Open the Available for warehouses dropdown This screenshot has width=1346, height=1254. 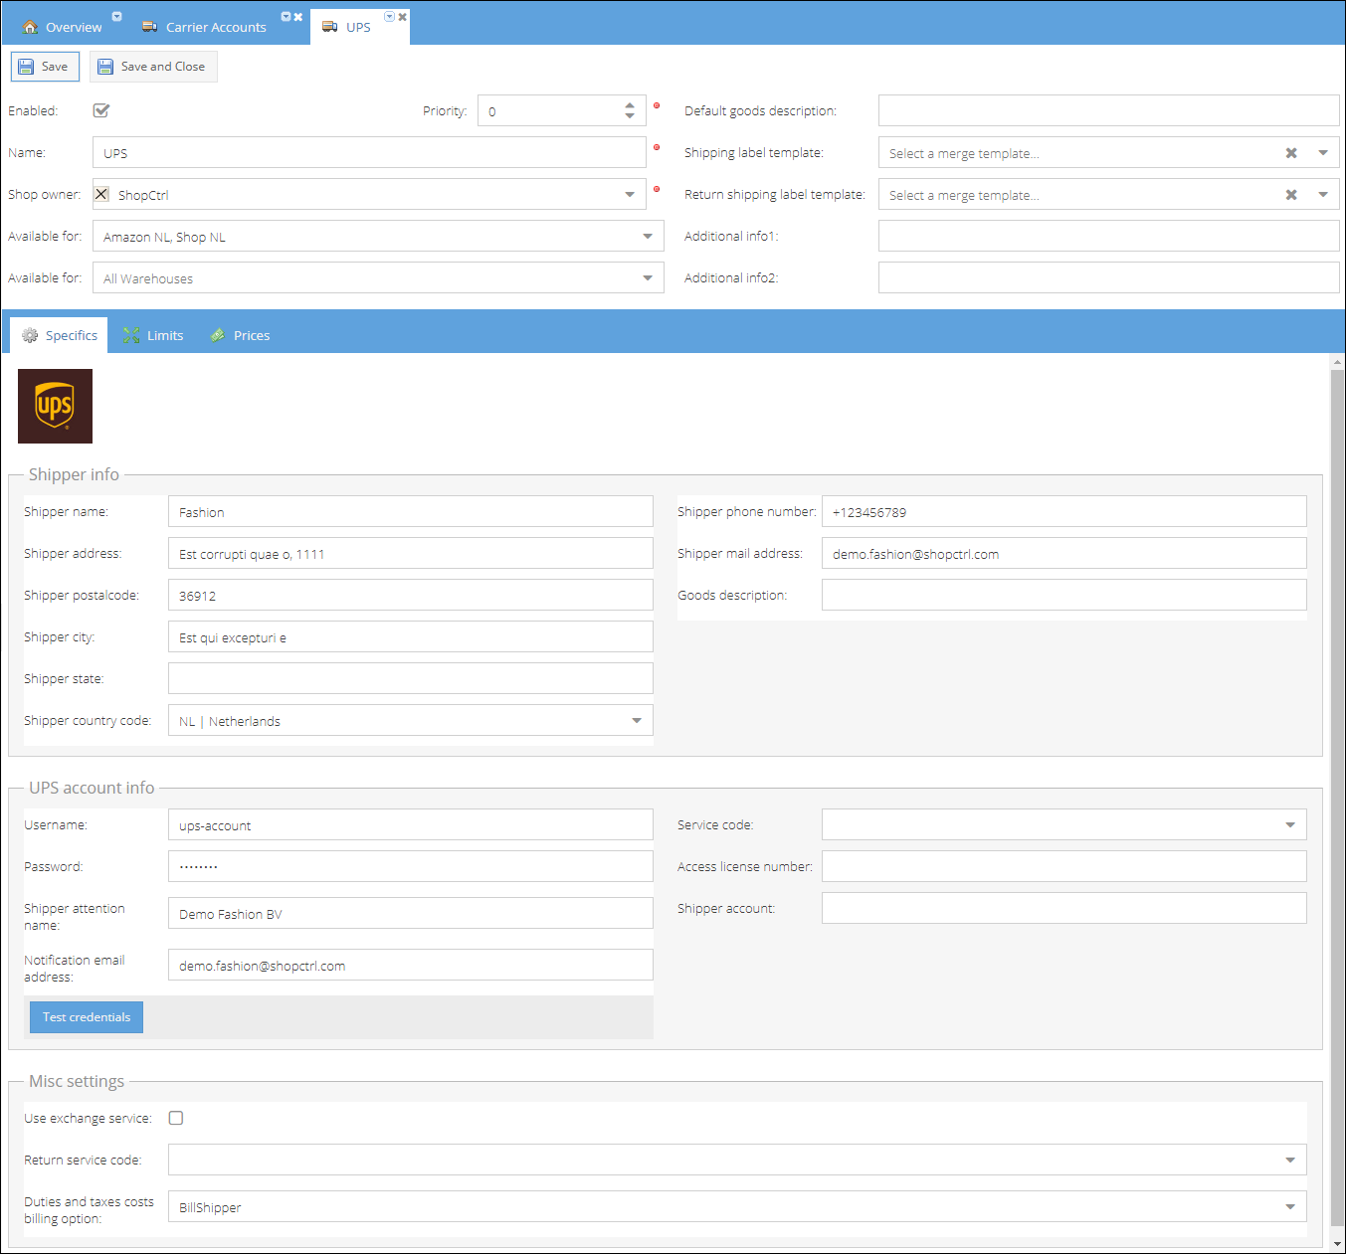[x=648, y=277]
